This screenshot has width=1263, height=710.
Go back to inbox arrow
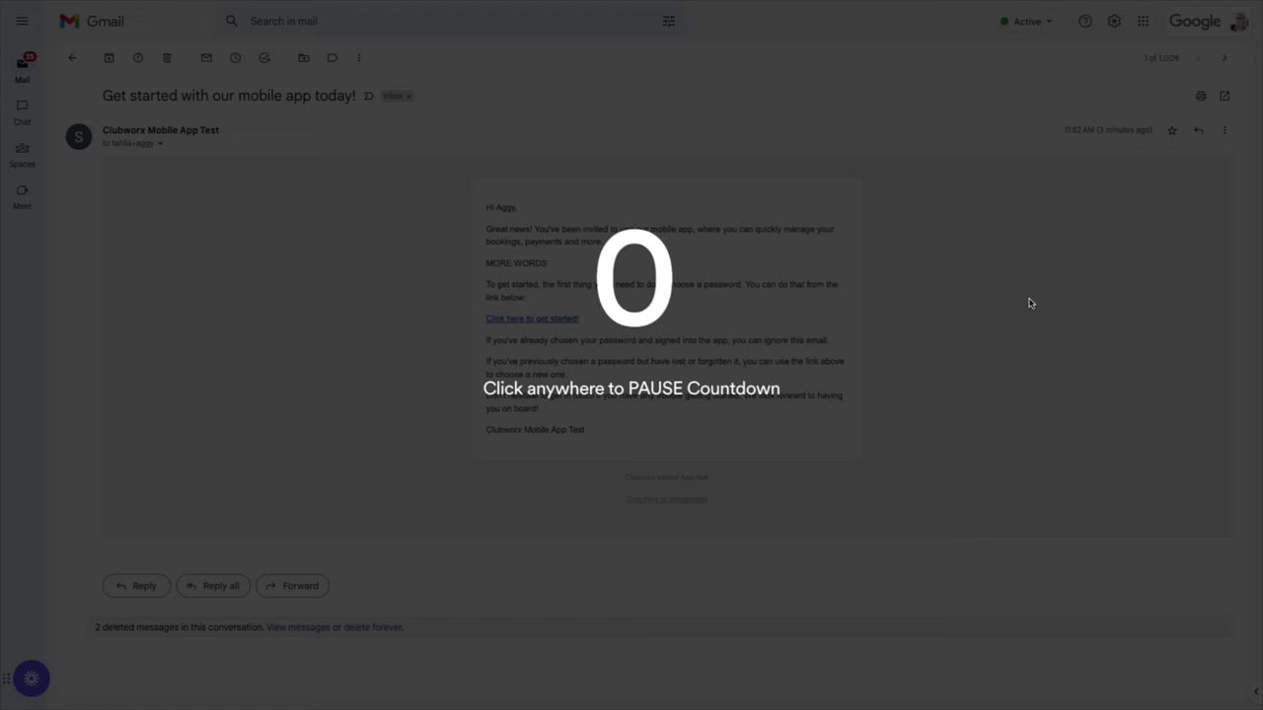pyautogui.click(x=72, y=58)
